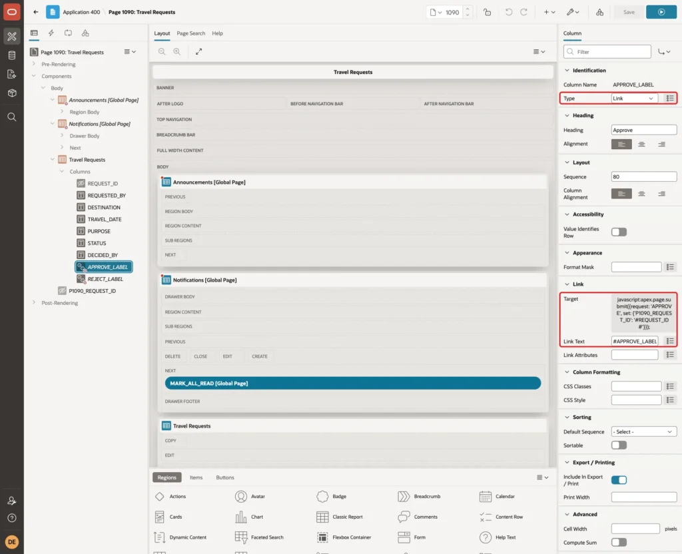Click the zoom in magnifier in Layout
The height and width of the screenshot is (554, 682).
[177, 51]
